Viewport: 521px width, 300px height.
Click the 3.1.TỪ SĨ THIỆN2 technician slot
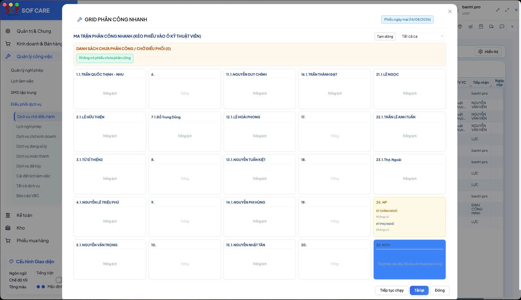coord(110,174)
